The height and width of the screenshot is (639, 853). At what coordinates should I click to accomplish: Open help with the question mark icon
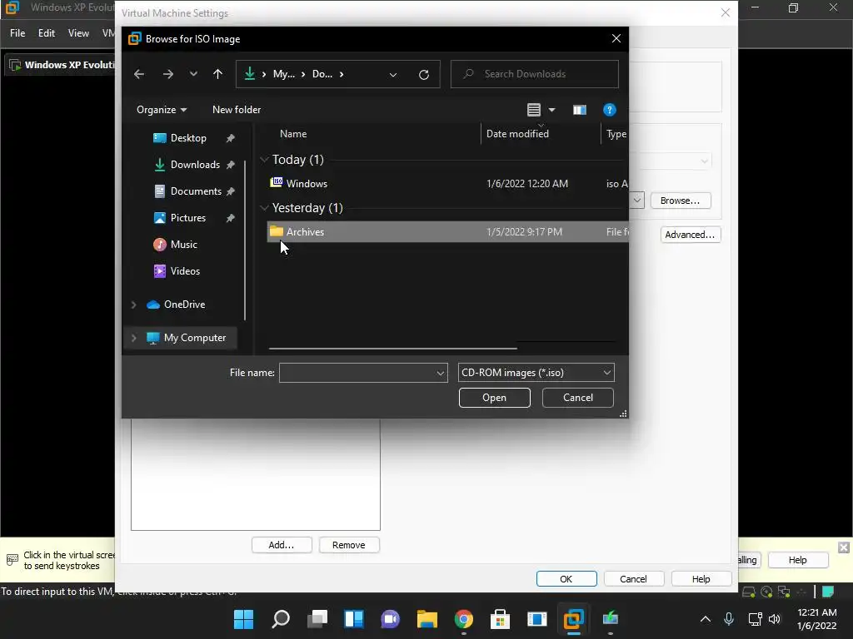[x=609, y=110]
